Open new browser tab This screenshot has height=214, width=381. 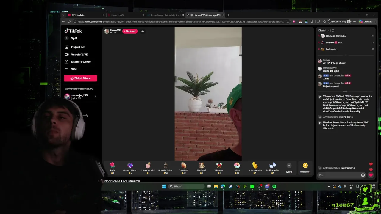click(229, 15)
